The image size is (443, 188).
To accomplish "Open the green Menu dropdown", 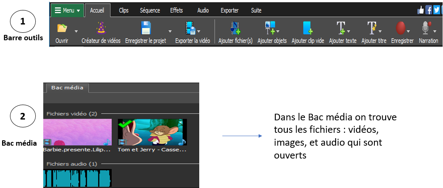I will tap(67, 10).
